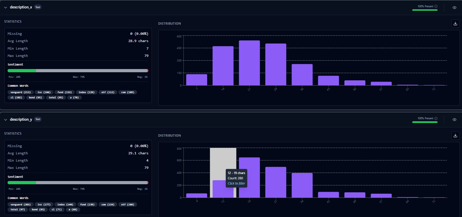Click the 'index (140)' tag in description_y
This screenshot has height=217, width=462.
(65, 205)
